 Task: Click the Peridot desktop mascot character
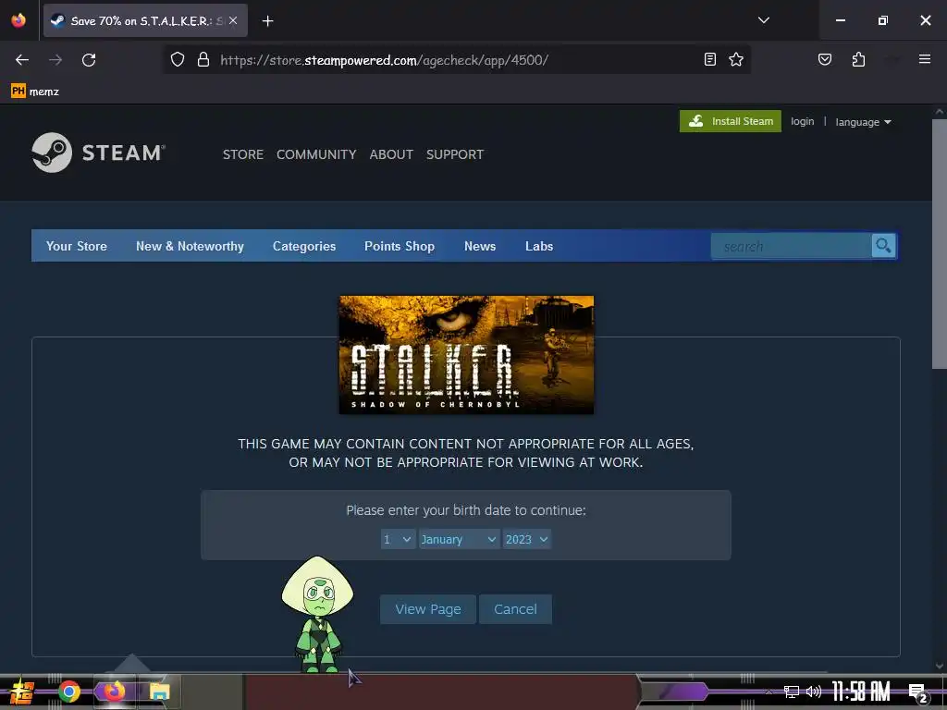coord(318,615)
